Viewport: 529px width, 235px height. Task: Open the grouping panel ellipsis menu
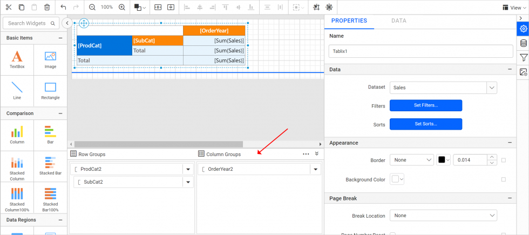[306, 154]
